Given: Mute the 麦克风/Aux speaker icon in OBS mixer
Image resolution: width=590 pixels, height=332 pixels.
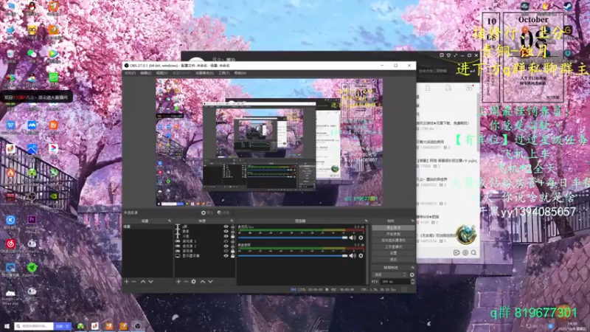Looking at the screenshot, I should (353, 238).
